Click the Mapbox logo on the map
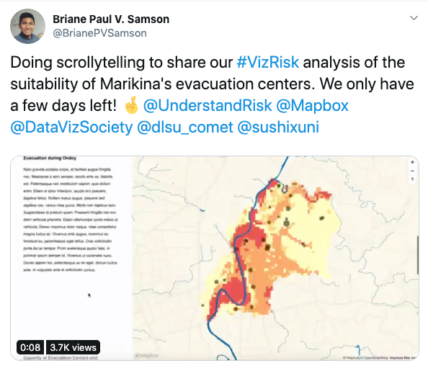The image size is (428, 371). [146, 355]
